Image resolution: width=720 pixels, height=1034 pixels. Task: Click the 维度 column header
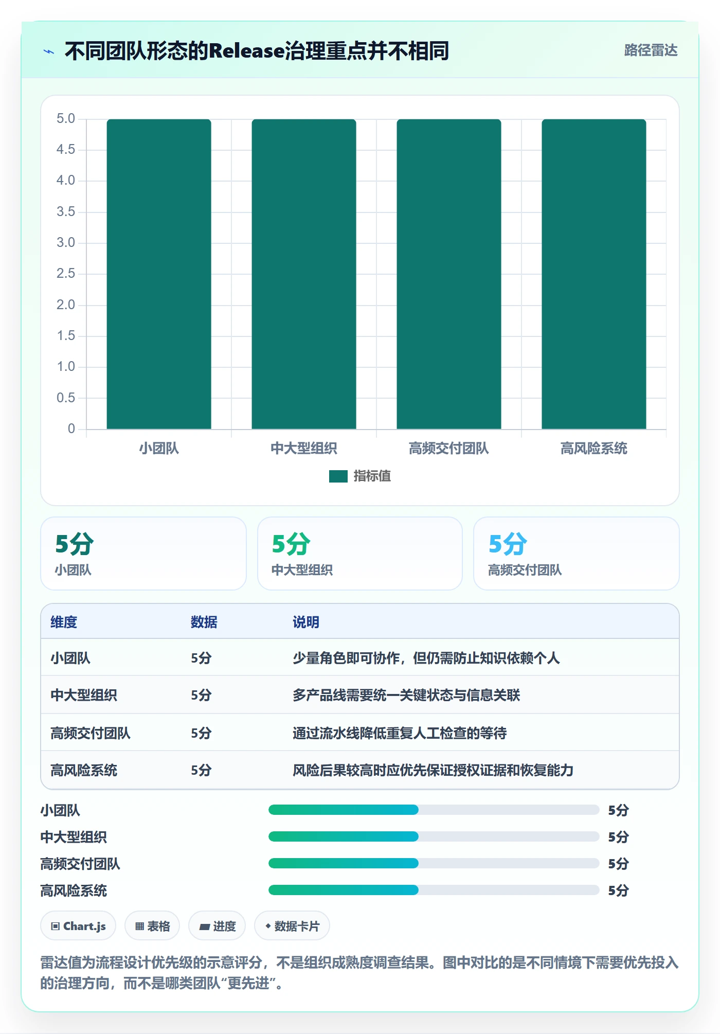coord(64,622)
